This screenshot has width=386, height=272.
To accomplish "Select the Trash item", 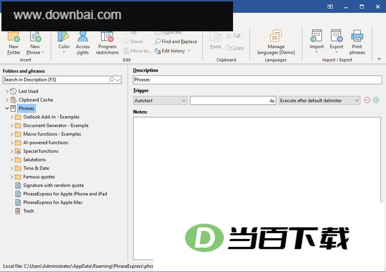I will click(x=28, y=211).
